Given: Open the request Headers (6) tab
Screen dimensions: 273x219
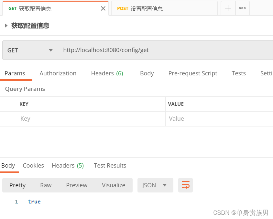Looking at the screenshot, I should pos(107,73).
